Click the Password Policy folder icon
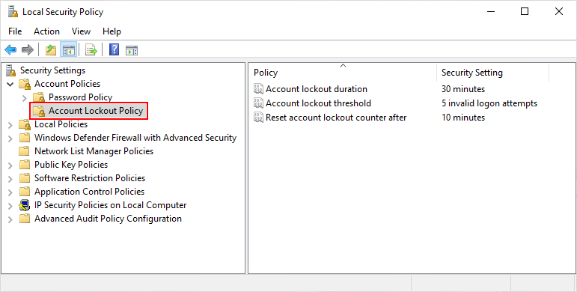This screenshot has width=577, height=292. (39, 97)
